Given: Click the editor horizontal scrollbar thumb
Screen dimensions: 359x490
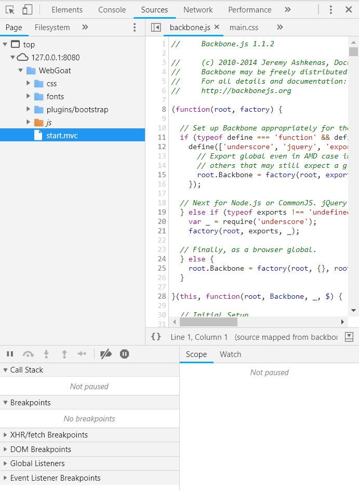Looking at the screenshot, I should click(208, 322).
